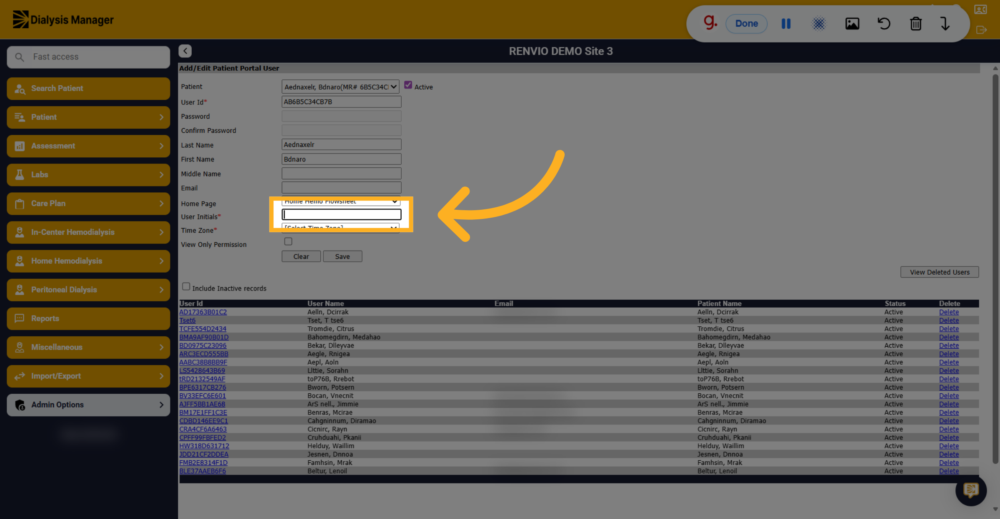
Task: Open the Home Page dropdown
Action: 340,201
